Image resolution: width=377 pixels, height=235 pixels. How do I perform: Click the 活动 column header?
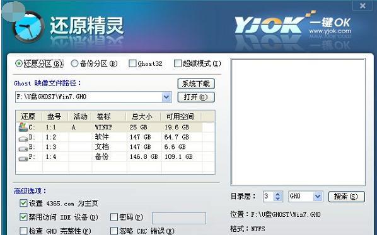pyautogui.click(x=80, y=117)
